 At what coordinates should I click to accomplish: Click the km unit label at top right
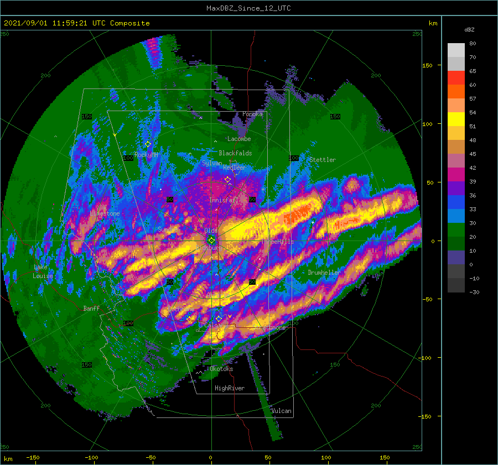pyautogui.click(x=433, y=23)
